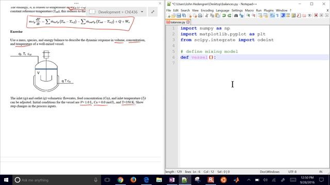
Task: Click the Replace toolbar icon
Action: [241, 15]
